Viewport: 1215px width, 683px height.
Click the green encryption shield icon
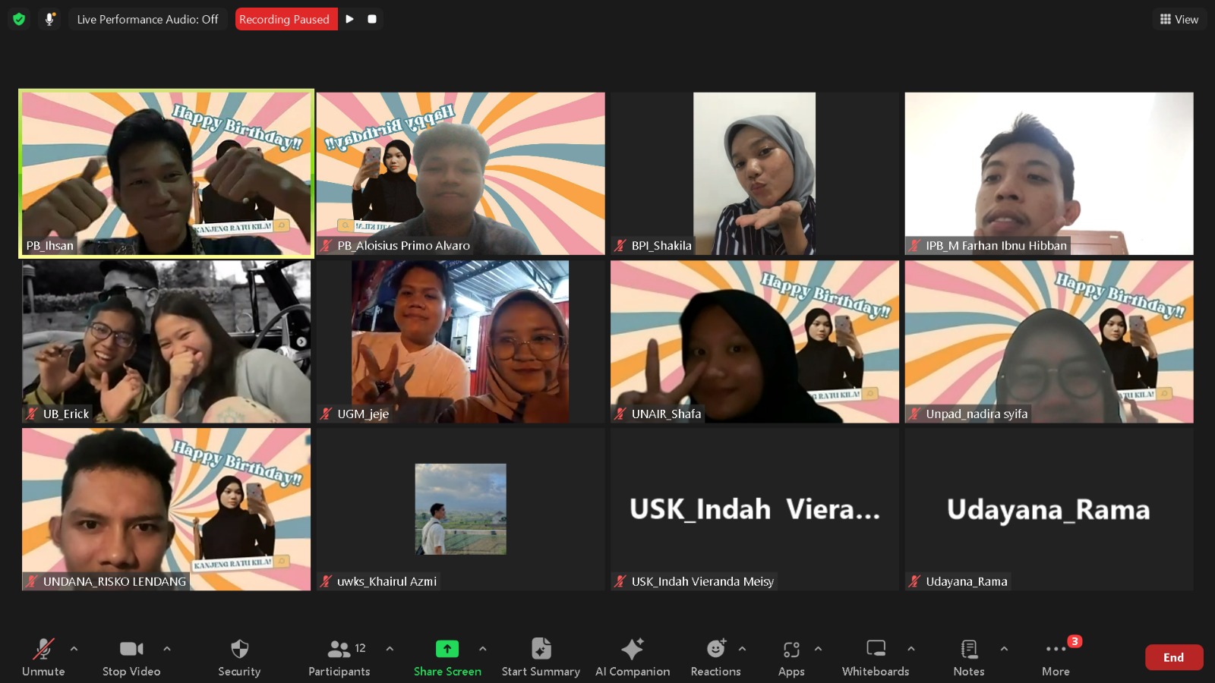[19, 19]
